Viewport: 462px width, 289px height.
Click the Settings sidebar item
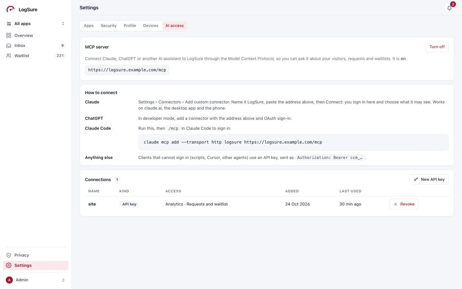tap(36, 266)
